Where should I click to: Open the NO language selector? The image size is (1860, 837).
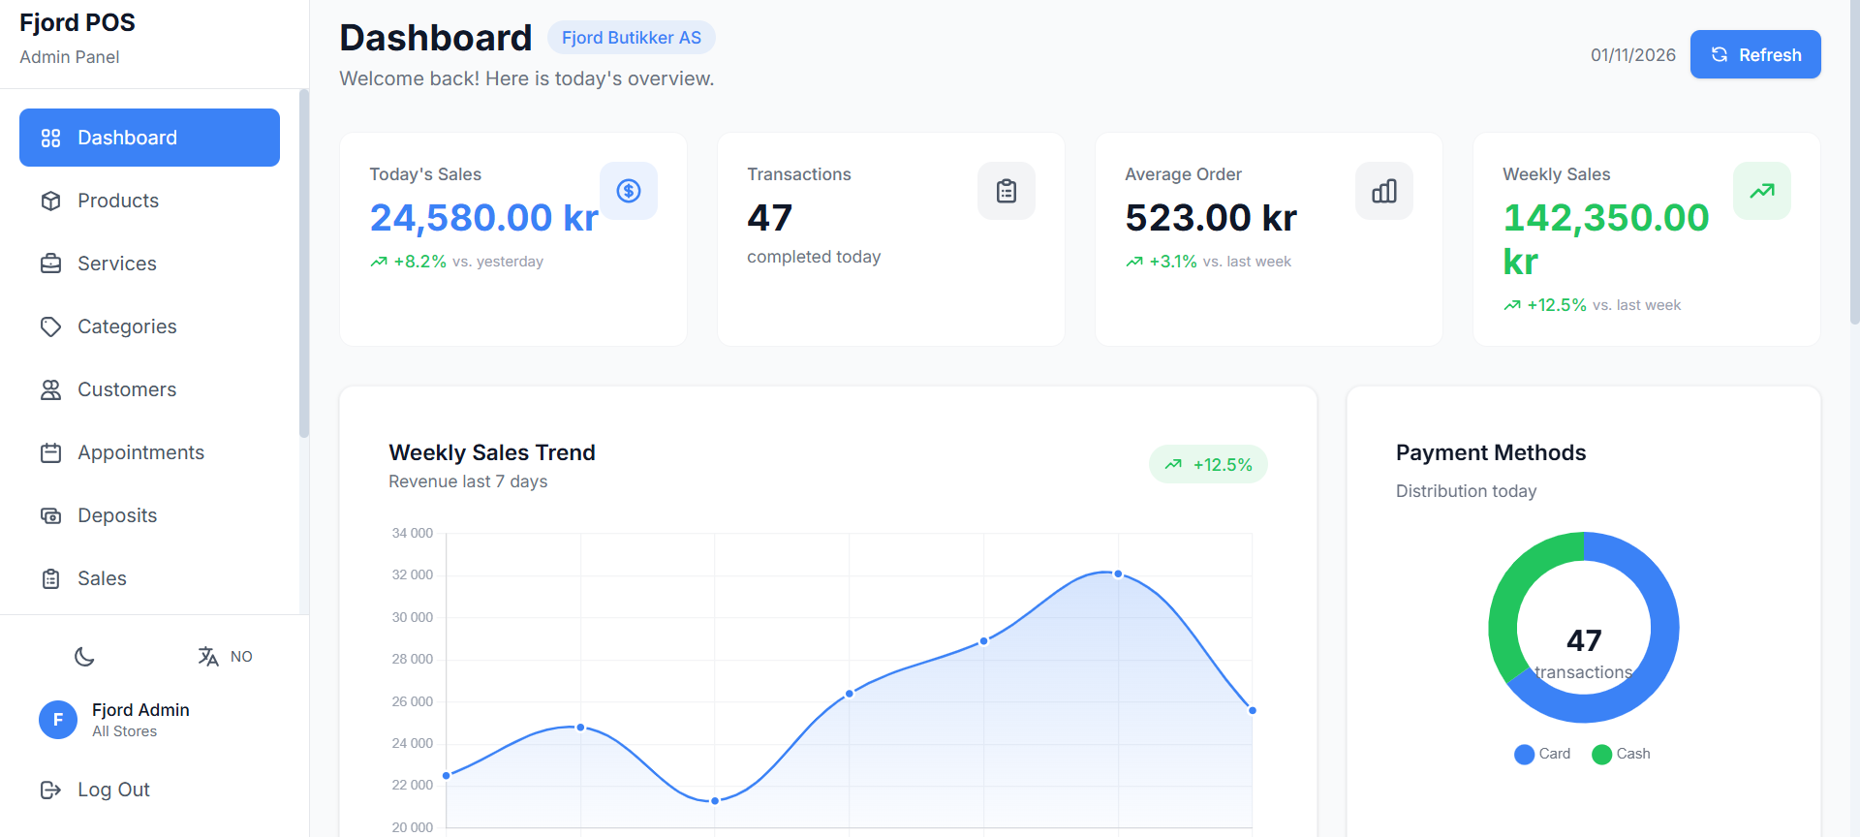(x=226, y=657)
